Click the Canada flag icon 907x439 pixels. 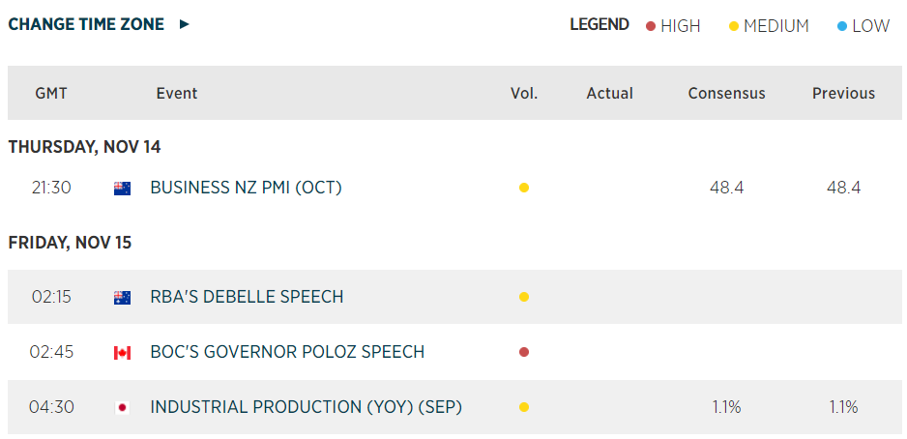(122, 353)
